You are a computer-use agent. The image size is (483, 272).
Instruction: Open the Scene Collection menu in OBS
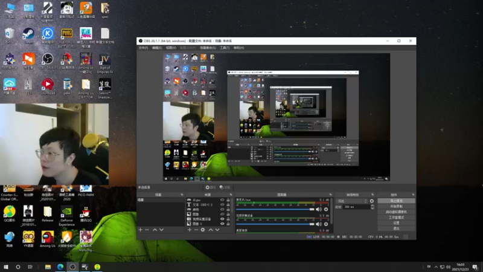click(x=208, y=48)
